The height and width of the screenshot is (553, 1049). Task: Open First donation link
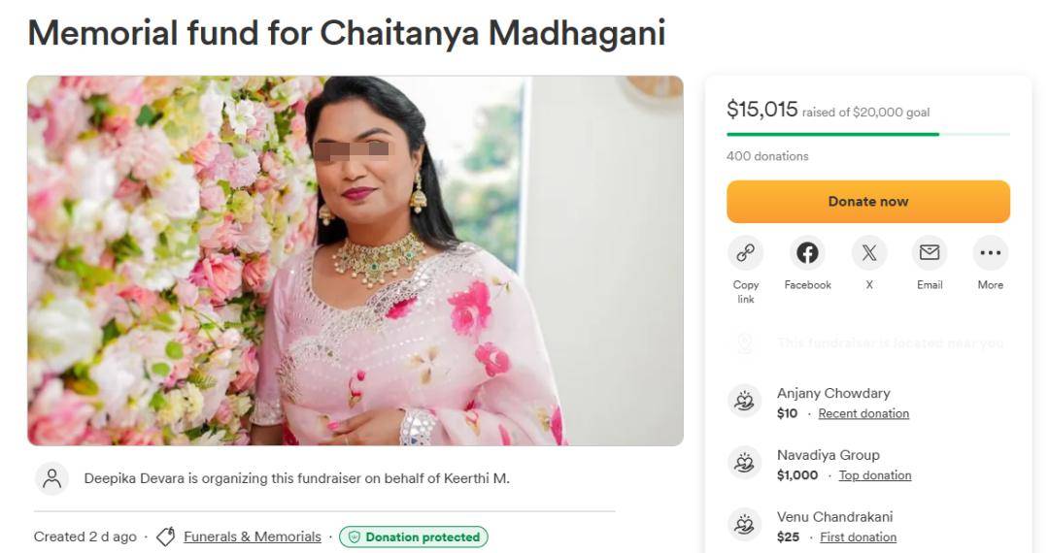pos(858,537)
